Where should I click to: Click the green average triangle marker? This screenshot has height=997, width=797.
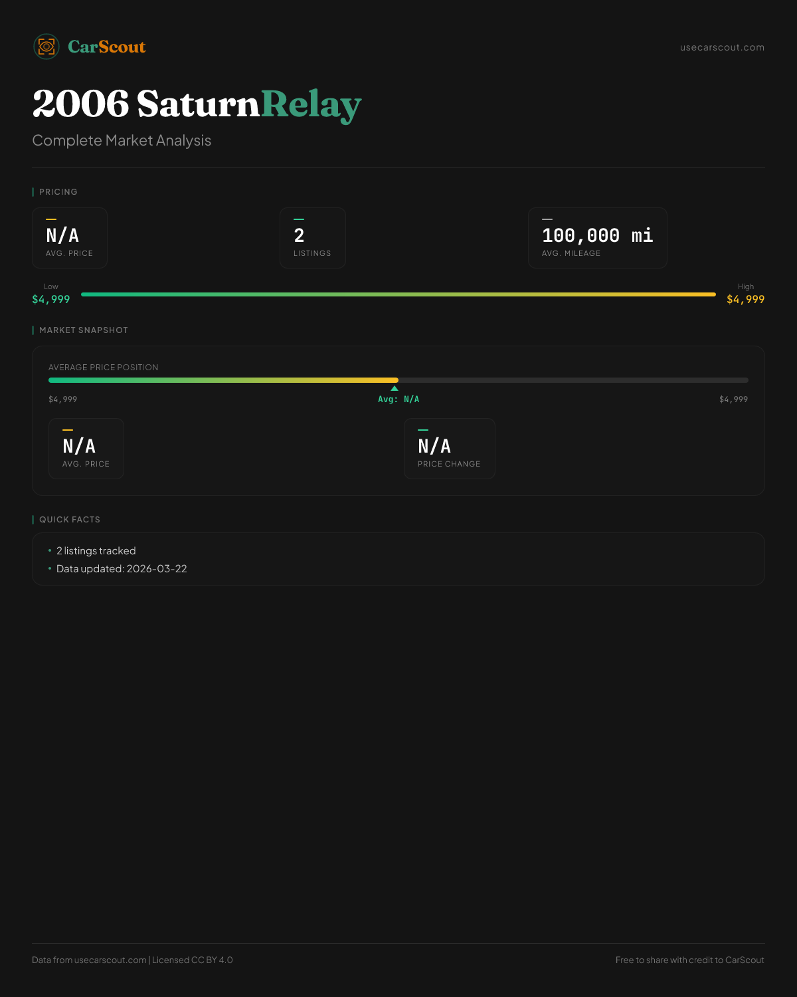(x=395, y=388)
